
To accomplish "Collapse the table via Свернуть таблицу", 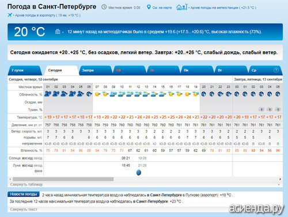I will [x=26, y=184].
